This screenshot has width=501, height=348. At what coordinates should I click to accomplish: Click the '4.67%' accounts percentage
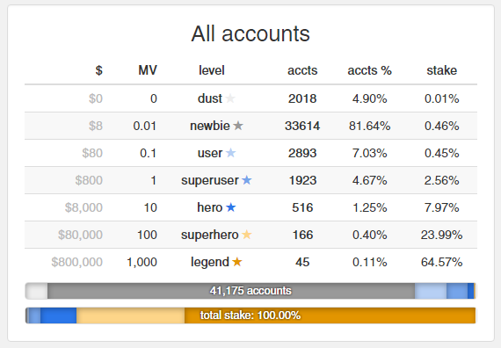click(x=370, y=180)
